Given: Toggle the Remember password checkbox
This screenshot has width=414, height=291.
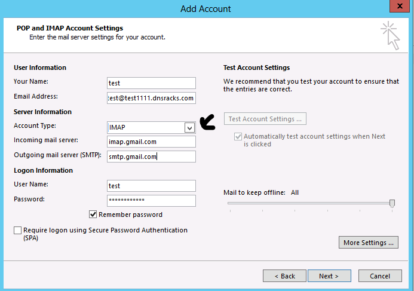Looking at the screenshot, I should [x=93, y=215].
